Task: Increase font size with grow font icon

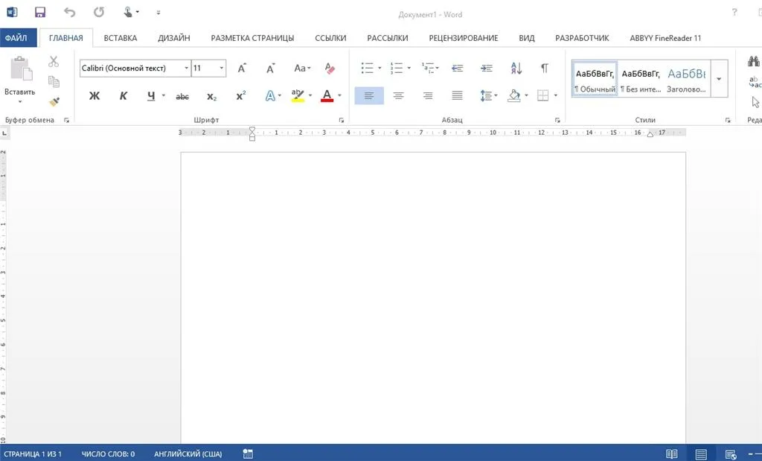Action: point(242,68)
